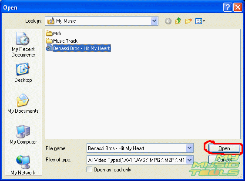Select 'Benassi Bros - Hit My Heart' file name
Viewport: 245px width, 181px height.
point(81,48)
